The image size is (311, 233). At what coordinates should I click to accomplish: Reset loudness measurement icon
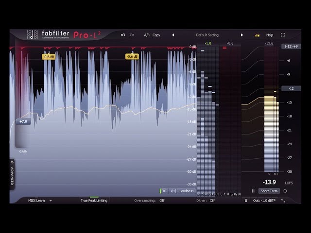(x=285, y=191)
